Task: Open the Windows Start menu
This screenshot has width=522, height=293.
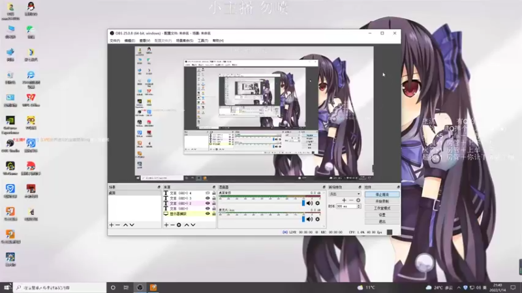Action: point(7,288)
